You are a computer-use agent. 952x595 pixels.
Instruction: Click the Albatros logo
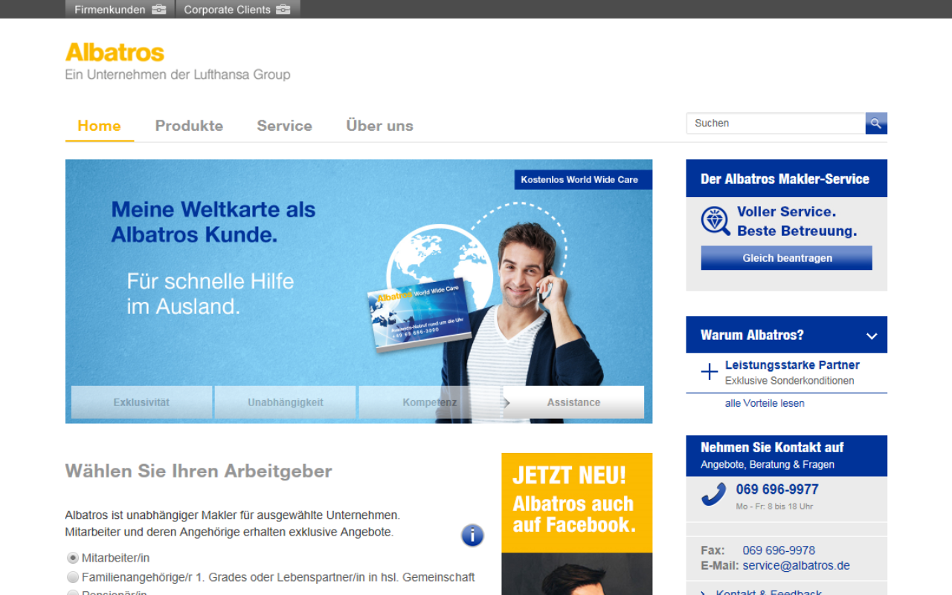115,52
